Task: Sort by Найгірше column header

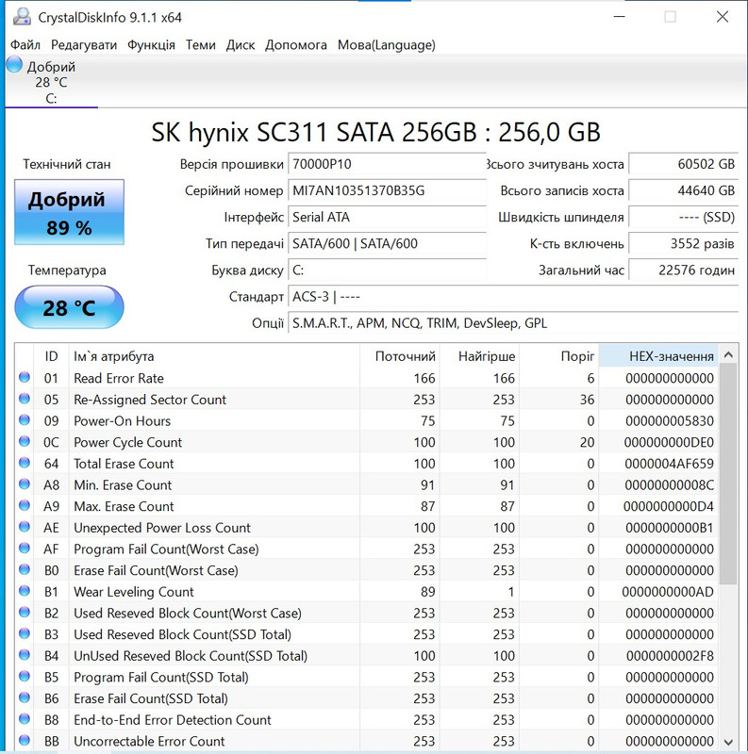Action: pos(480,356)
